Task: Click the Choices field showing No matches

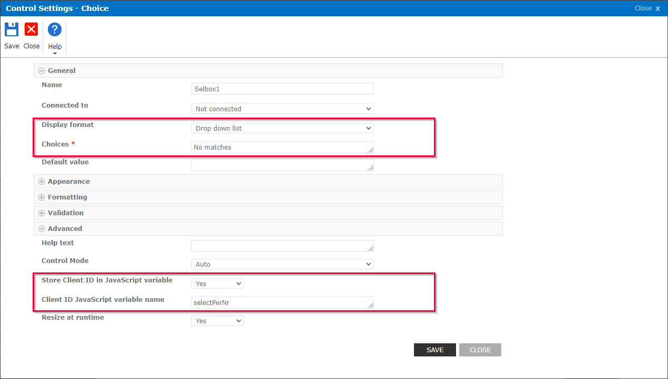Action: [x=282, y=147]
